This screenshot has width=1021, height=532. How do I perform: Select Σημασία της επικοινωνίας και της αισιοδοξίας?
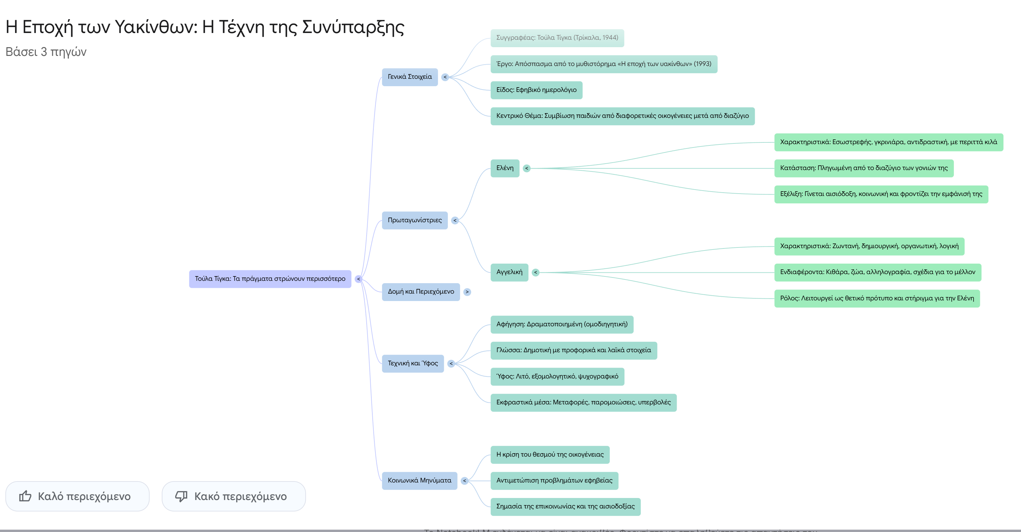[x=565, y=507]
